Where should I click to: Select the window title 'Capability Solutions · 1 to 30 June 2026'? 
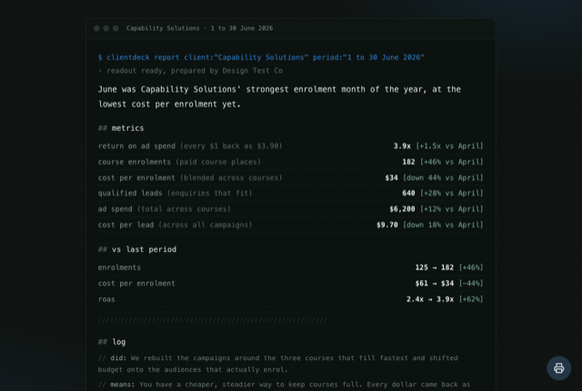point(199,28)
